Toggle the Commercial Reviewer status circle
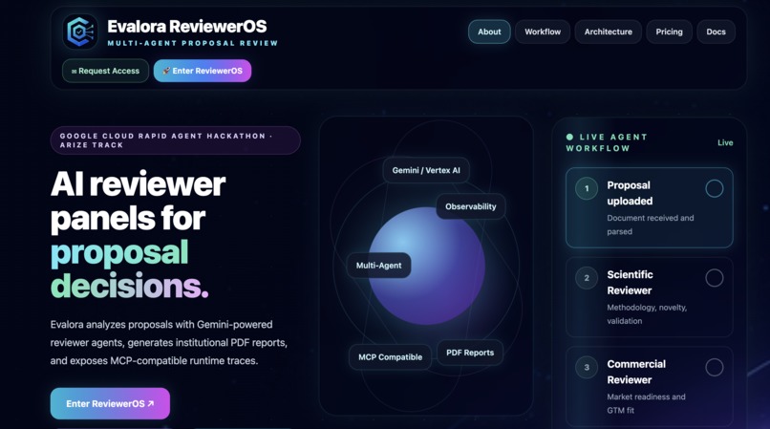This screenshot has height=429, width=770. point(714,368)
